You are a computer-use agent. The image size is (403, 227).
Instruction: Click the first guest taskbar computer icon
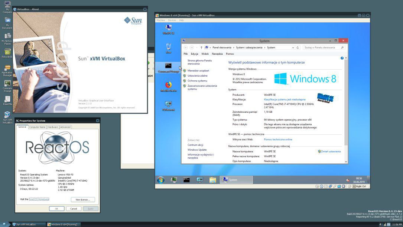pyautogui.click(x=174, y=180)
